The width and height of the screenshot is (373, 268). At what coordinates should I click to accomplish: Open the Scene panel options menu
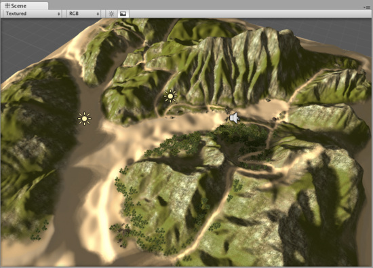pyautogui.click(x=368, y=7)
